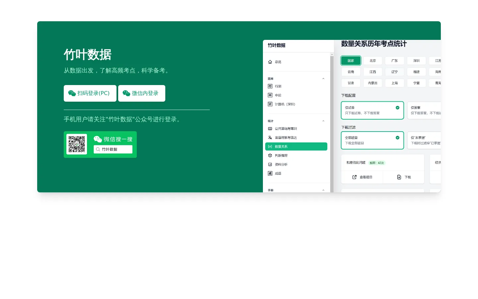The image size is (478, 299).
Task: Select the 甘肃 region filter
Action: click(x=351, y=83)
